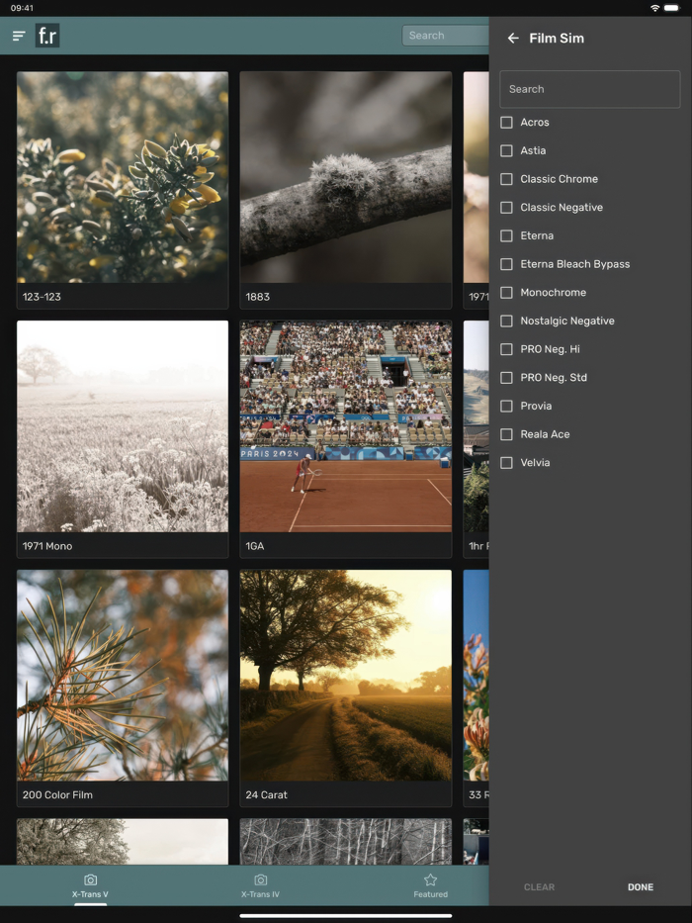Click the '123-123' recipe title
The image size is (692, 923).
click(x=42, y=297)
